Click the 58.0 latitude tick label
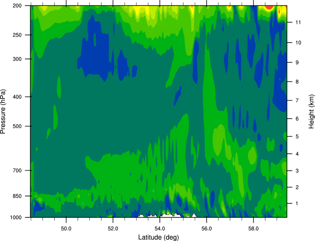315x241 pixels. click(253, 229)
